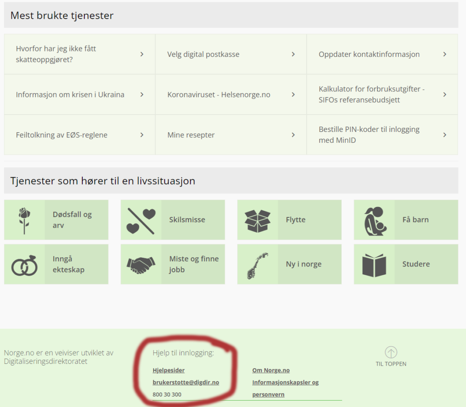Click the phone number 800 30 300
Screen dimensions: 466x407
pos(167,394)
